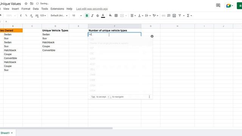This screenshot has height=136, width=242.
Task: Open 'Last edit was seconds ago' link
Action: pyautogui.click(x=92, y=9)
